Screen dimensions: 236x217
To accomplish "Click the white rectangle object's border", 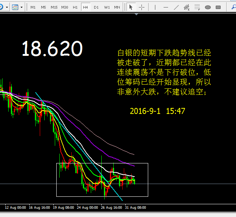I will coord(102,196).
